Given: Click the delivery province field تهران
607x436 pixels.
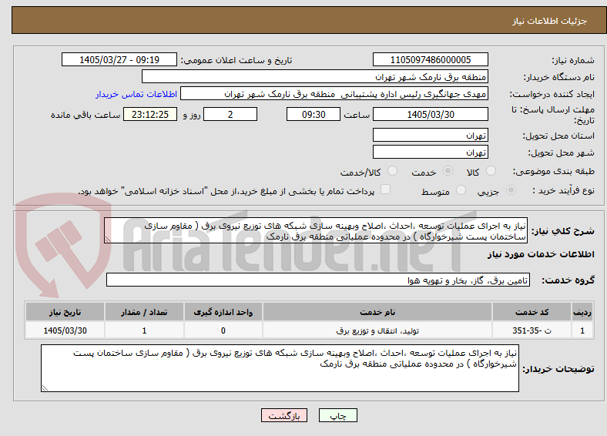Looking at the screenshot, I should pyautogui.click(x=430, y=135).
